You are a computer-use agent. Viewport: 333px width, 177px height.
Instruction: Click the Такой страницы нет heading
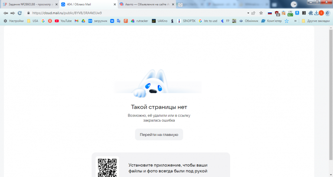coord(159,107)
